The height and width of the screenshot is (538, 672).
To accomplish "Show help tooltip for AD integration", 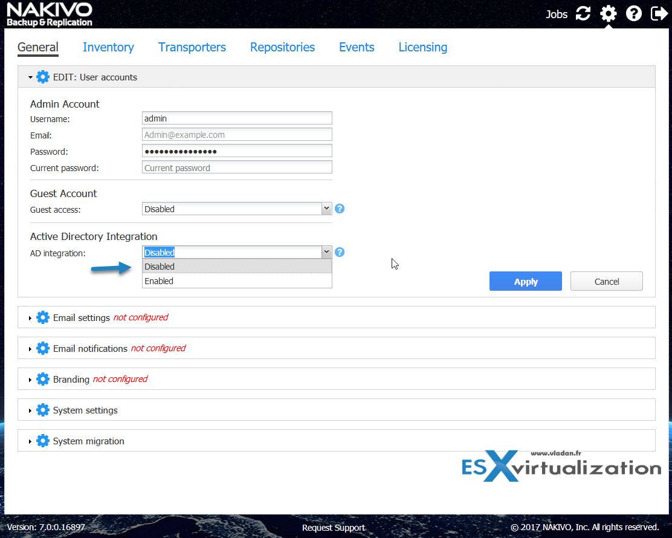I will click(x=340, y=252).
